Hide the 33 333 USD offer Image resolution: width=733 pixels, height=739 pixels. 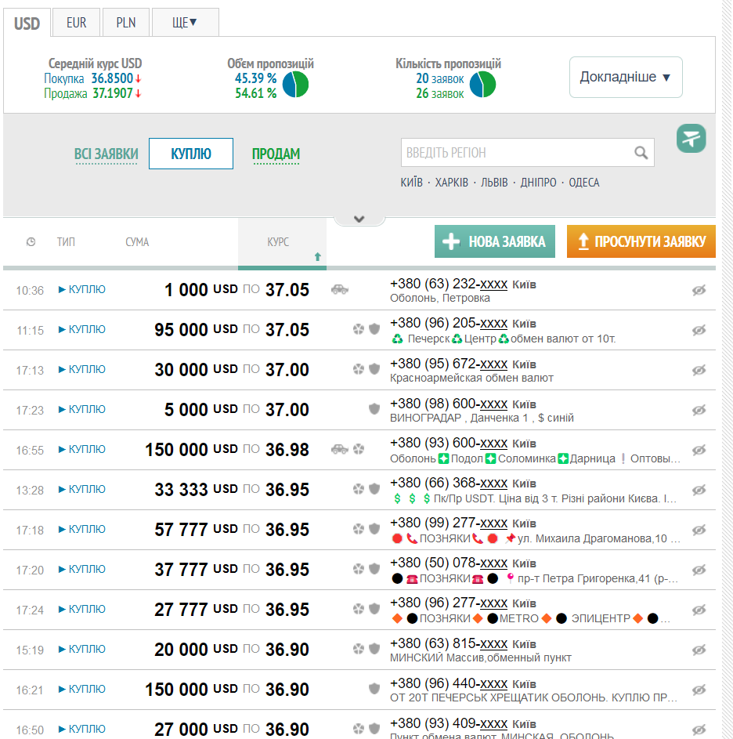point(699,490)
